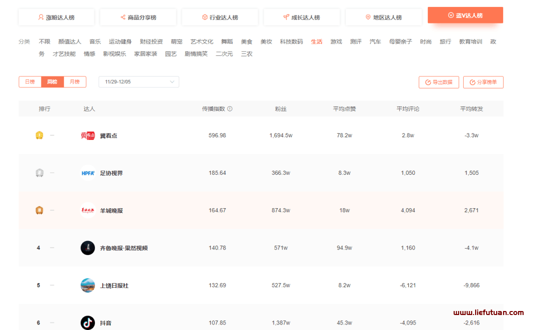
Task: Open the 抖音 TikTok logo avatar
Action: pos(88,323)
